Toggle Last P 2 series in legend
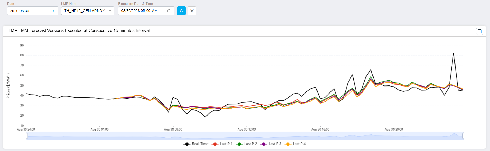 (246, 144)
